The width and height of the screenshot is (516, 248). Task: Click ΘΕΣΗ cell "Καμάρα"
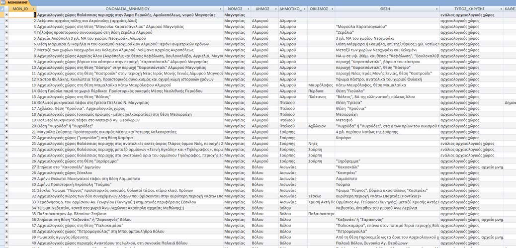click(387, 138)
